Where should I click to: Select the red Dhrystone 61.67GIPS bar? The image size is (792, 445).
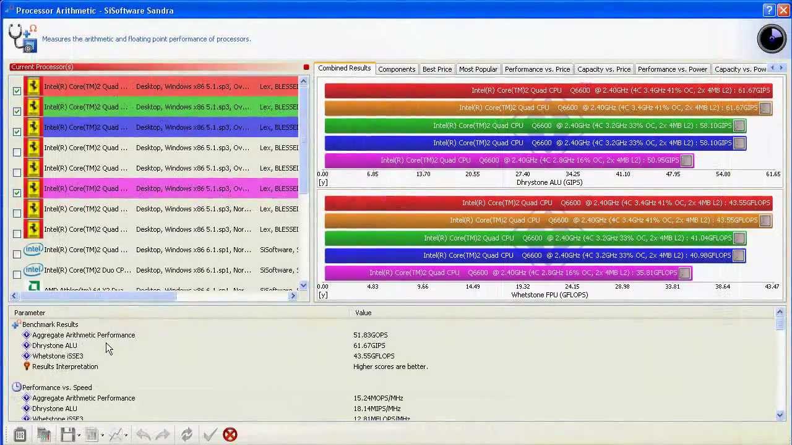(548, 90)
